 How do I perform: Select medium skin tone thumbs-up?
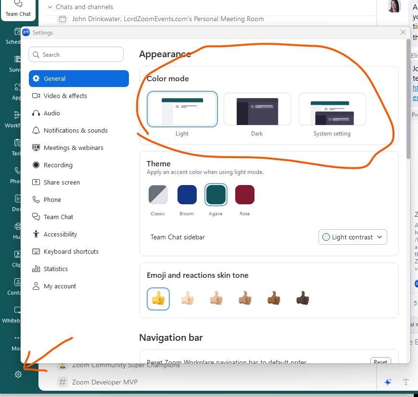pos(245,298)
